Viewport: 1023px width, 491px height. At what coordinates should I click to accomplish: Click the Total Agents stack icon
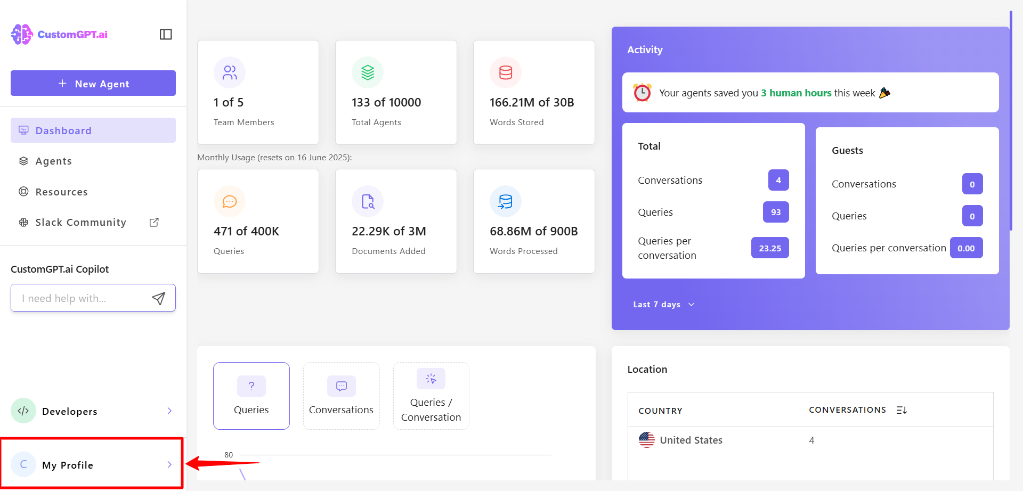tap(368, 72)
